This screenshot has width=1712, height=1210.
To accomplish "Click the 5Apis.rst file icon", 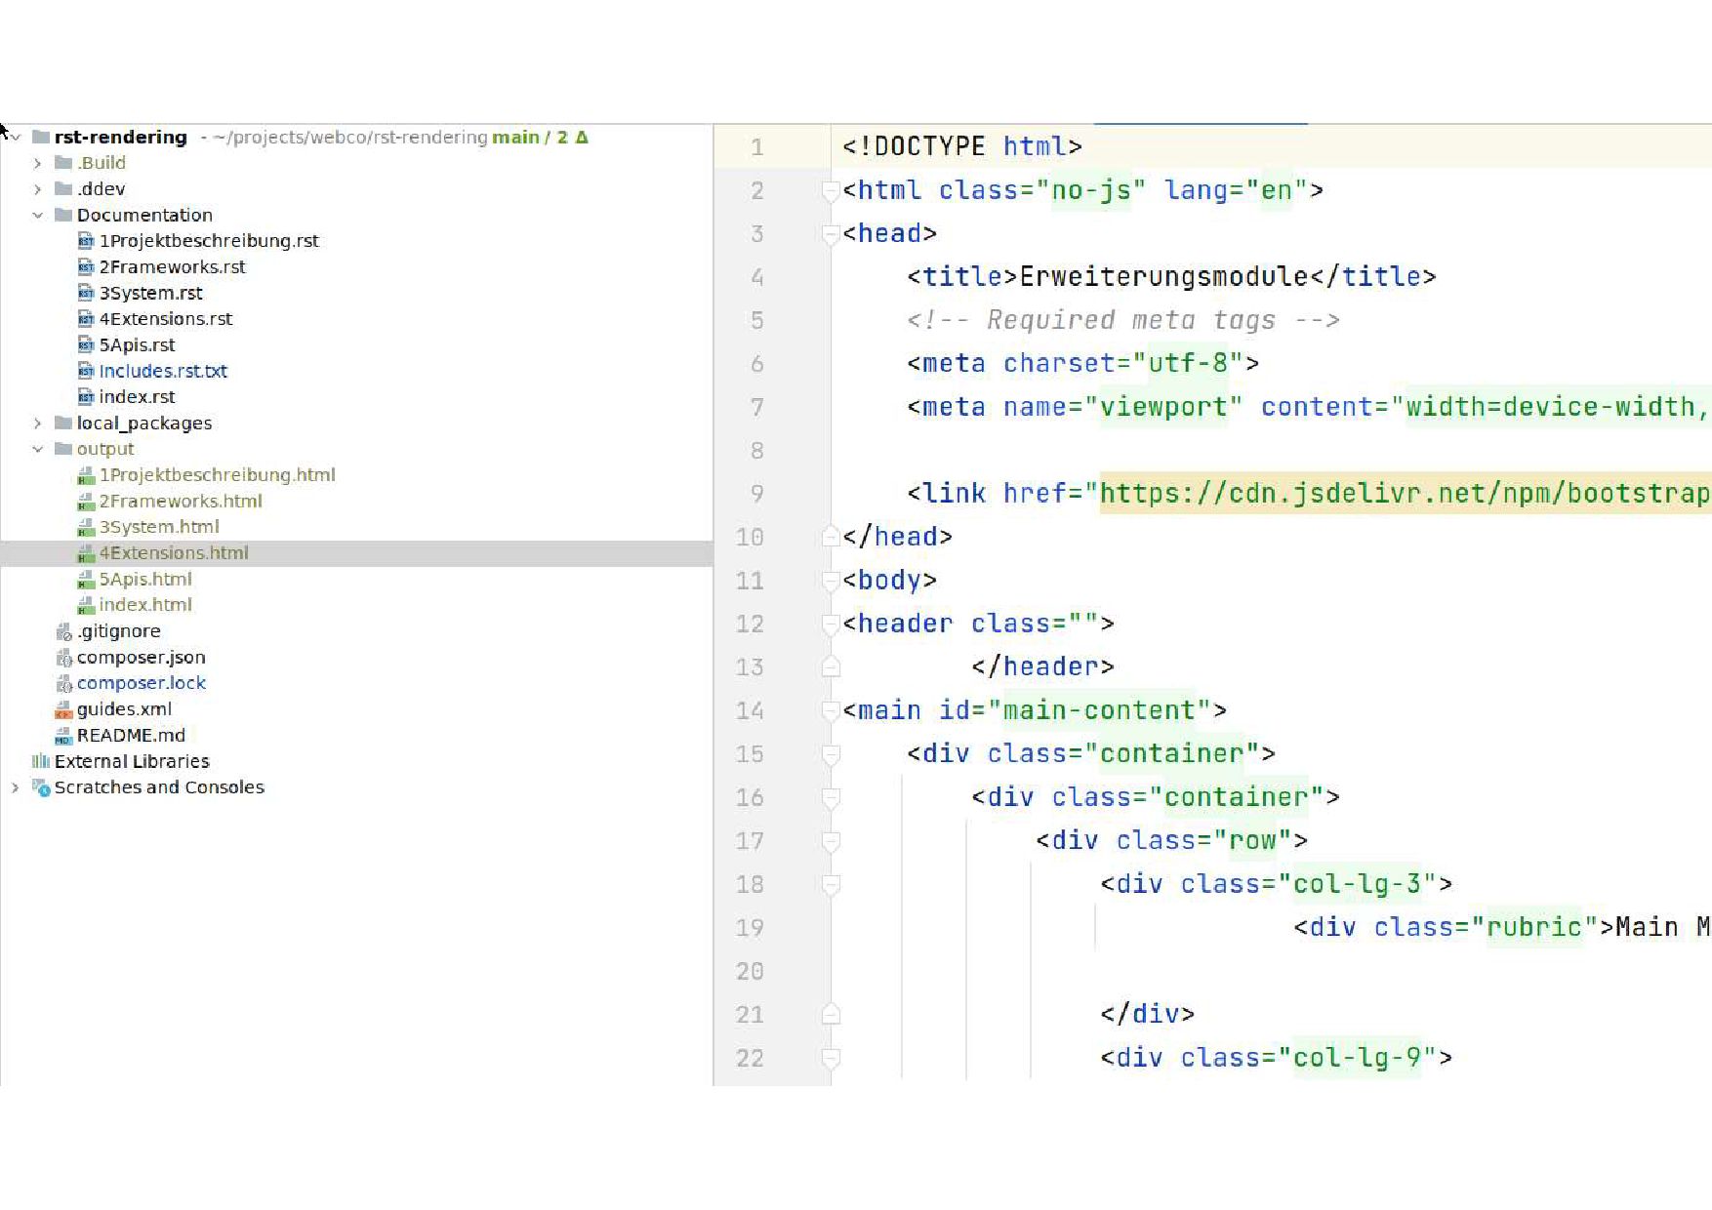I will [x=86, y=345].
